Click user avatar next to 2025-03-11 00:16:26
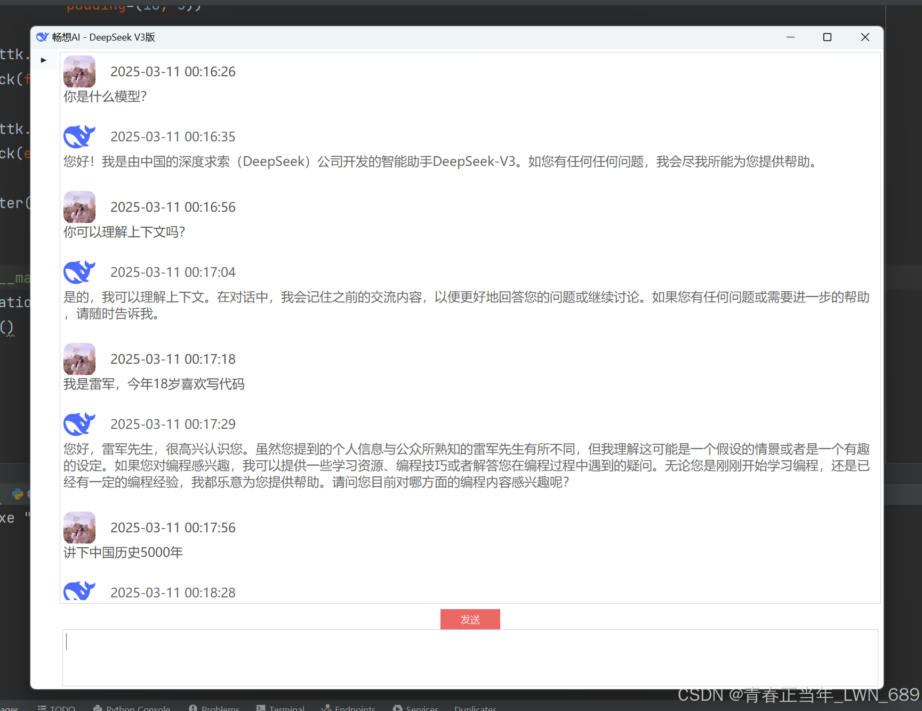922x711 pixels. click(79, 71)
